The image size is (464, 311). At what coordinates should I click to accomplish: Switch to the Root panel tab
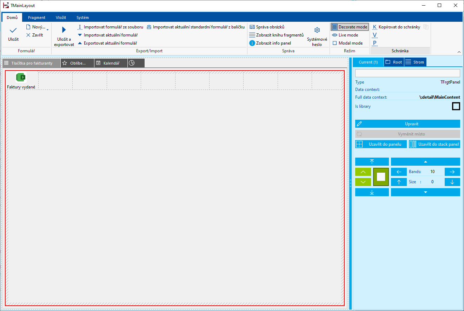click(x=394, y=62)
